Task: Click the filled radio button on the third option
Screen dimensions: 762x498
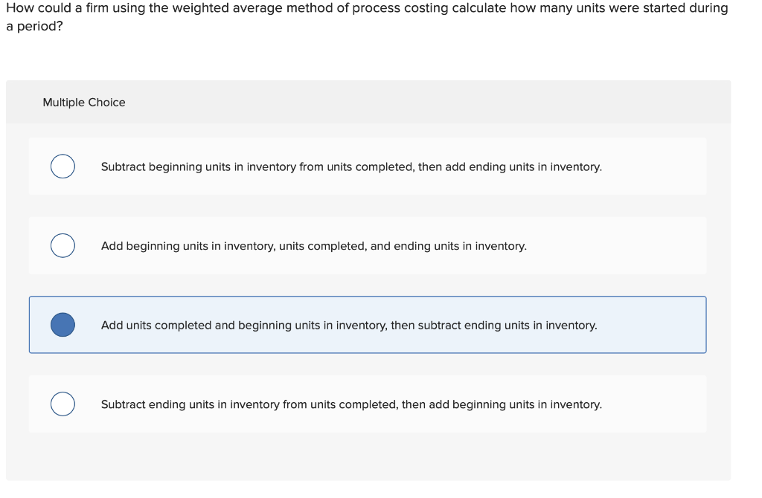Action: click(x=62, y=324)
